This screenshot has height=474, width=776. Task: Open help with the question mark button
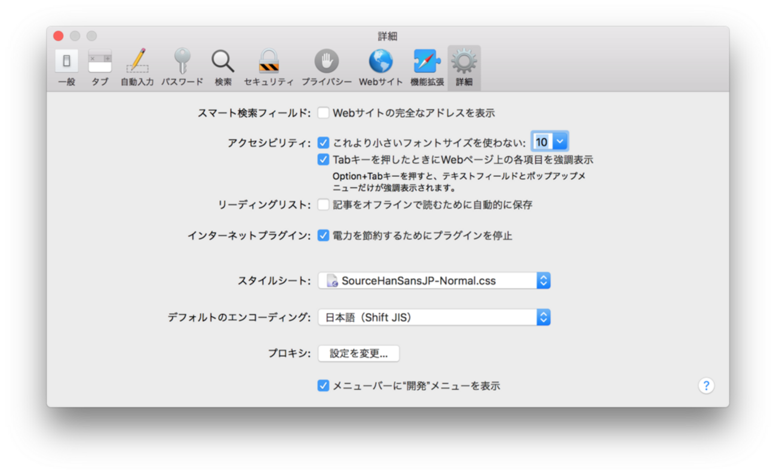pyautogui.click(x=706, y=386)
